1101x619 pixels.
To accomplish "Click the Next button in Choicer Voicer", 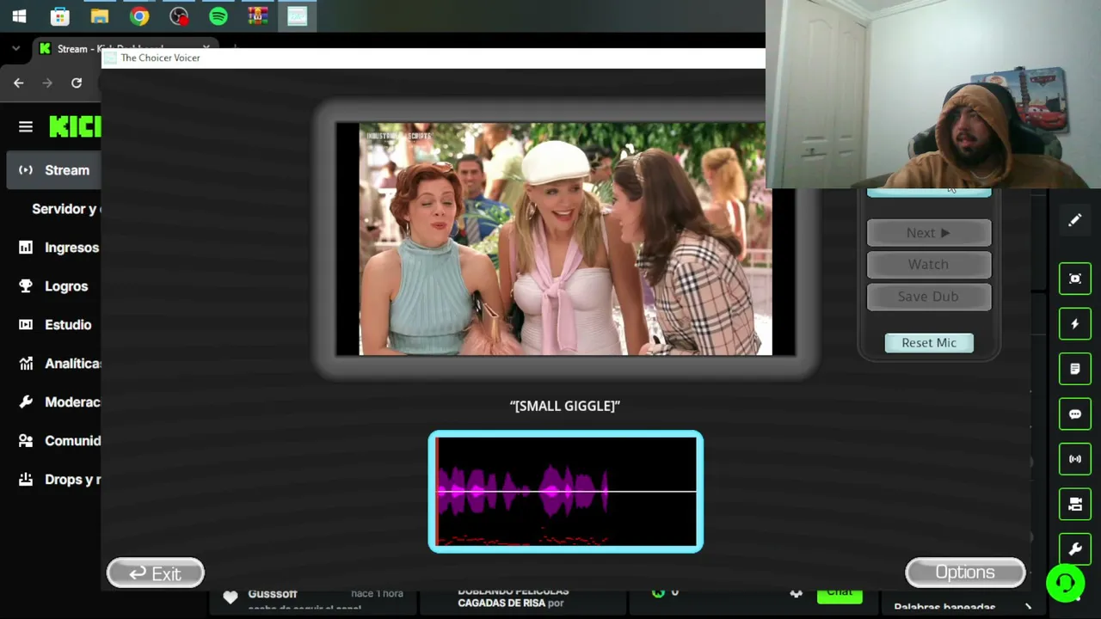I will click(x=929, y=233).
